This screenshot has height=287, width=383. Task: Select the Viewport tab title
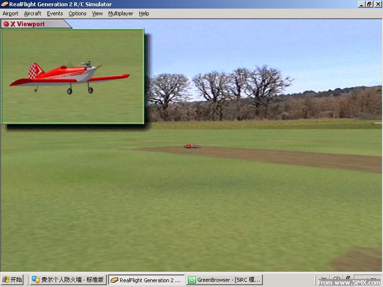(31, 24)
